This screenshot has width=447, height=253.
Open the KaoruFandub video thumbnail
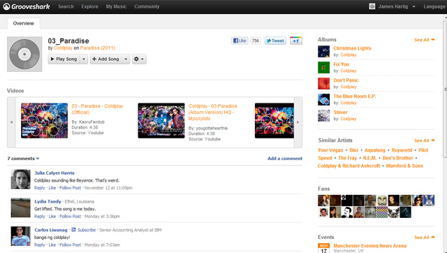pyautogui.click(x=45, y=121)
